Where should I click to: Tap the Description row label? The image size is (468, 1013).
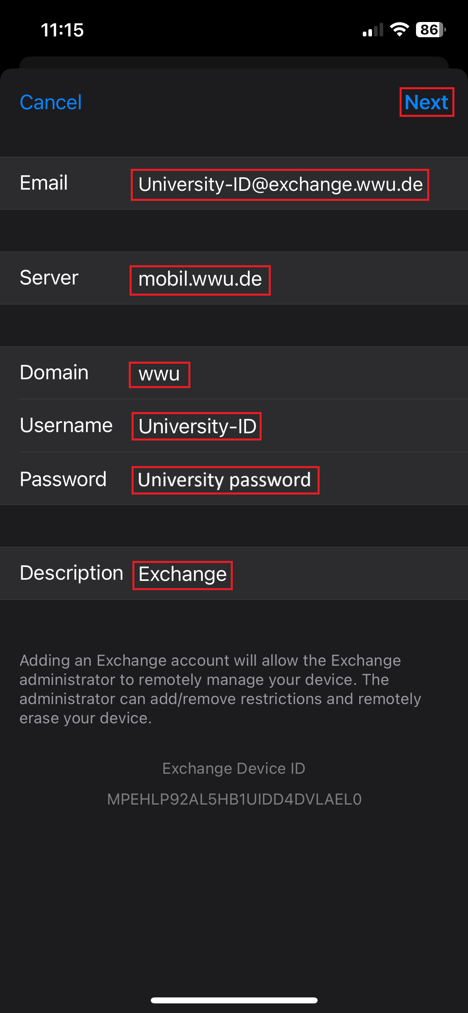point(72,573)
